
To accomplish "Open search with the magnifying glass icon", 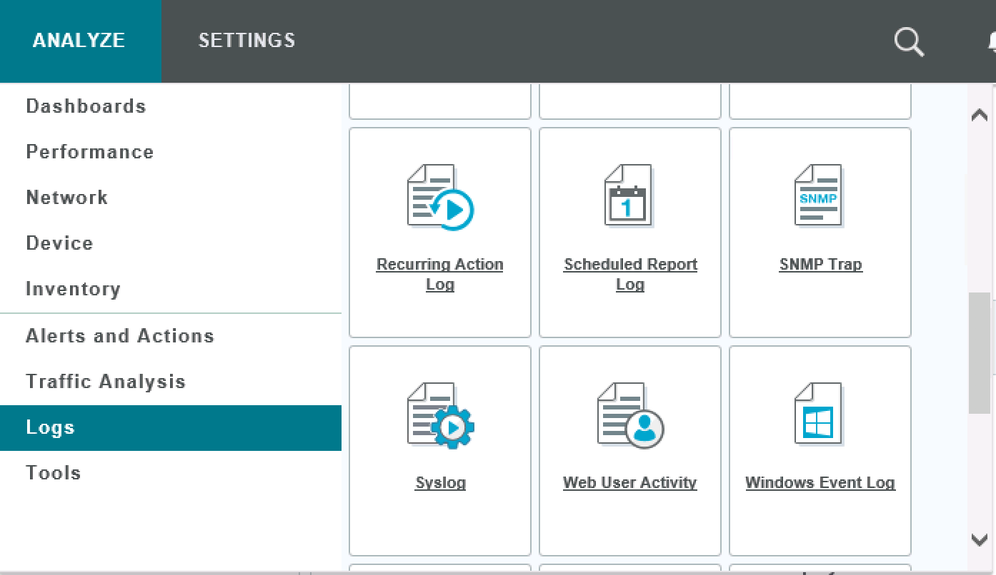I will coord(909,41).
